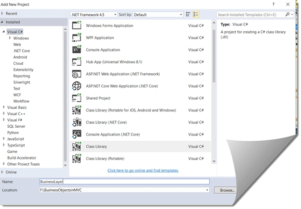Switch to small icons view

pos(188,14)
